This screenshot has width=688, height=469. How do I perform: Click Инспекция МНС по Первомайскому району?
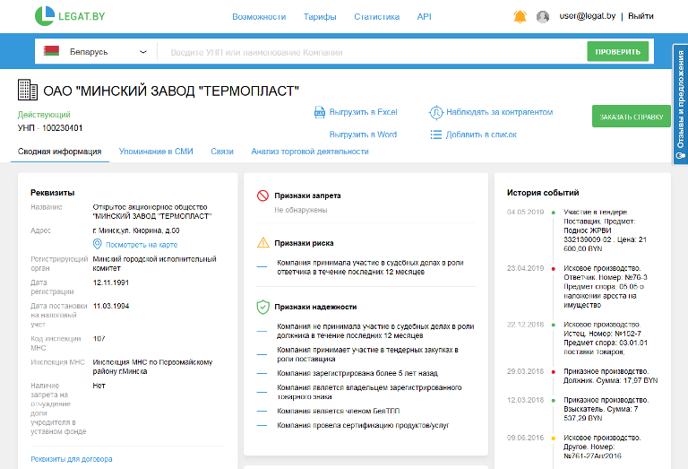(152, 367)
